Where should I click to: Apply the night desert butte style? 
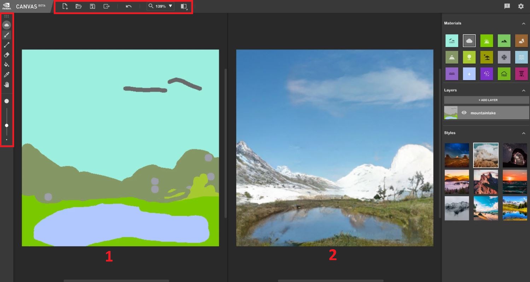click(457, 155)
